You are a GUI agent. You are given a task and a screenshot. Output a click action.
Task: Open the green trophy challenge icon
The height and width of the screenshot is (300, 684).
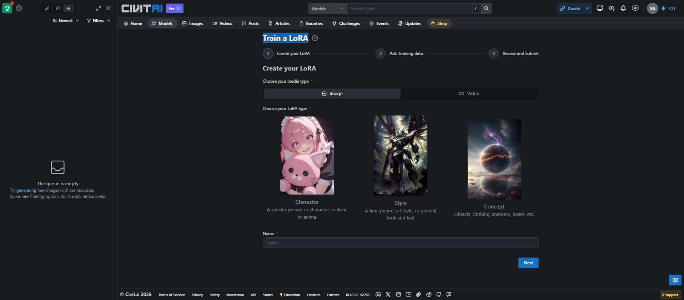pos(7,8)
